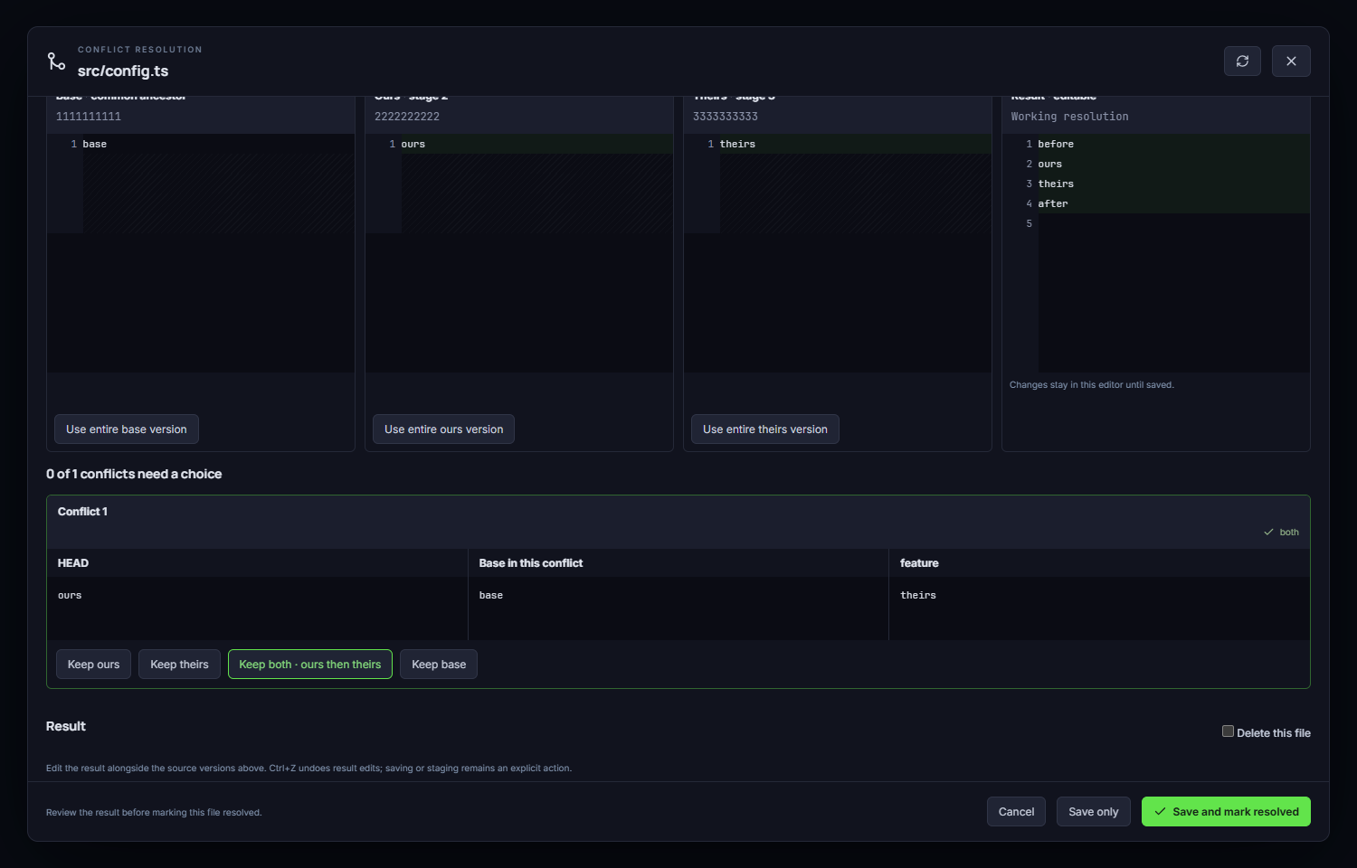Click the CONFLICT RESOLUTION header label
1357x868 pixels.
tap(140, 50)
